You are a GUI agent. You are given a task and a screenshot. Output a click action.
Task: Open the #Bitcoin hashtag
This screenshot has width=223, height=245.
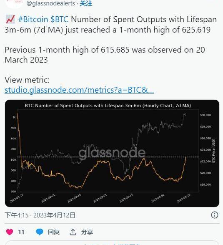click(33, 20)
